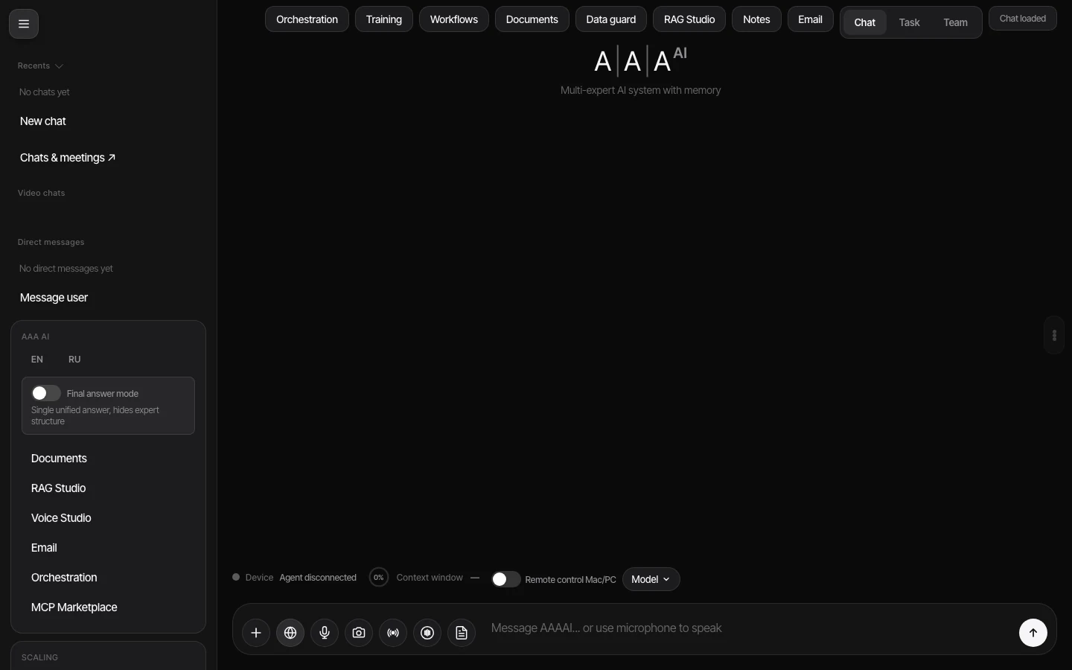
Task: Click the camera icon in composer
Action: click(359, 633)
